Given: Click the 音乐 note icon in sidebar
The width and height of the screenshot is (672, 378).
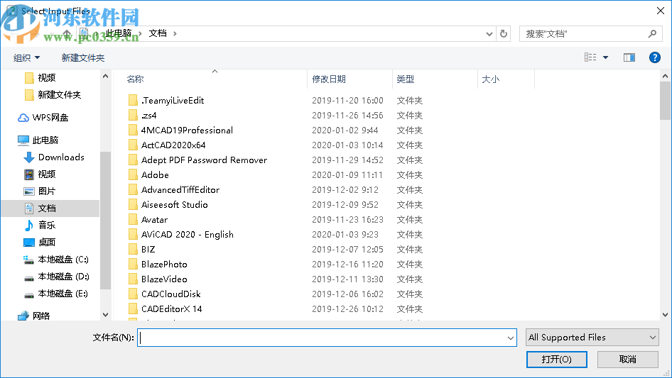Looking at the screenshot, I should pyautogui.click(x=28, y=226).
